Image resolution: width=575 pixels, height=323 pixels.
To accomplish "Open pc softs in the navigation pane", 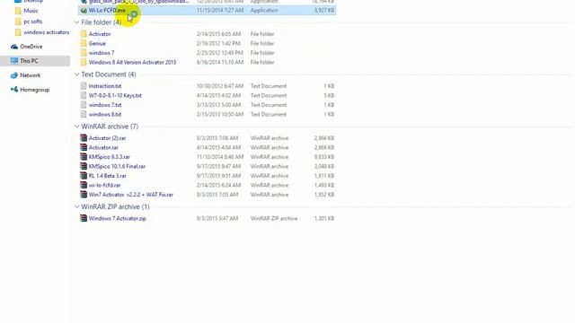I will tap(33, 22).
